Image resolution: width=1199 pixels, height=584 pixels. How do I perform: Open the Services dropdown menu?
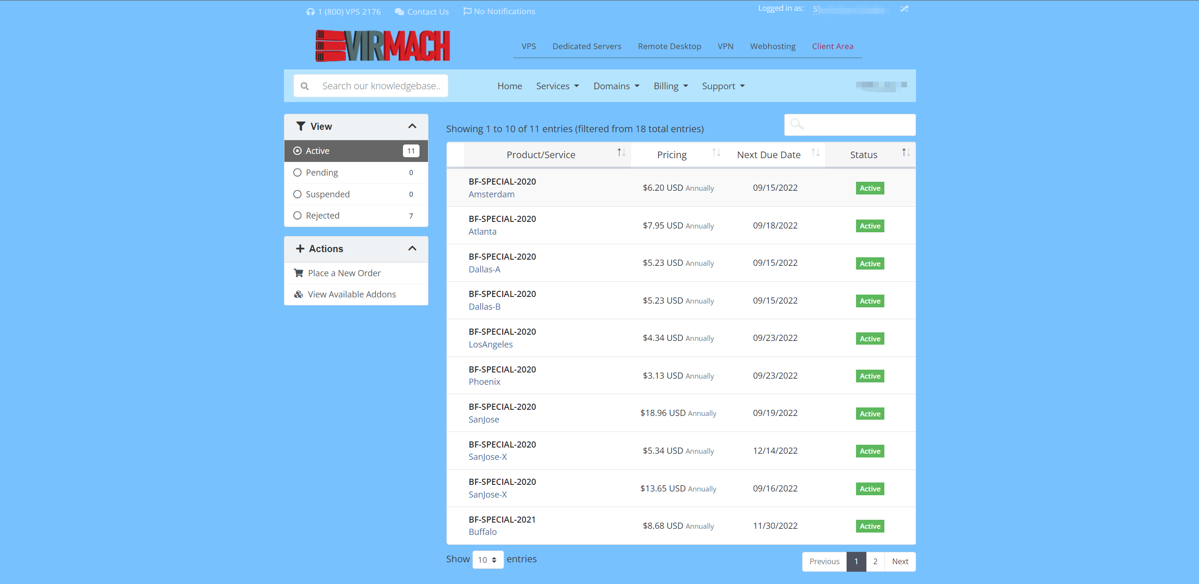pos(557,86)
